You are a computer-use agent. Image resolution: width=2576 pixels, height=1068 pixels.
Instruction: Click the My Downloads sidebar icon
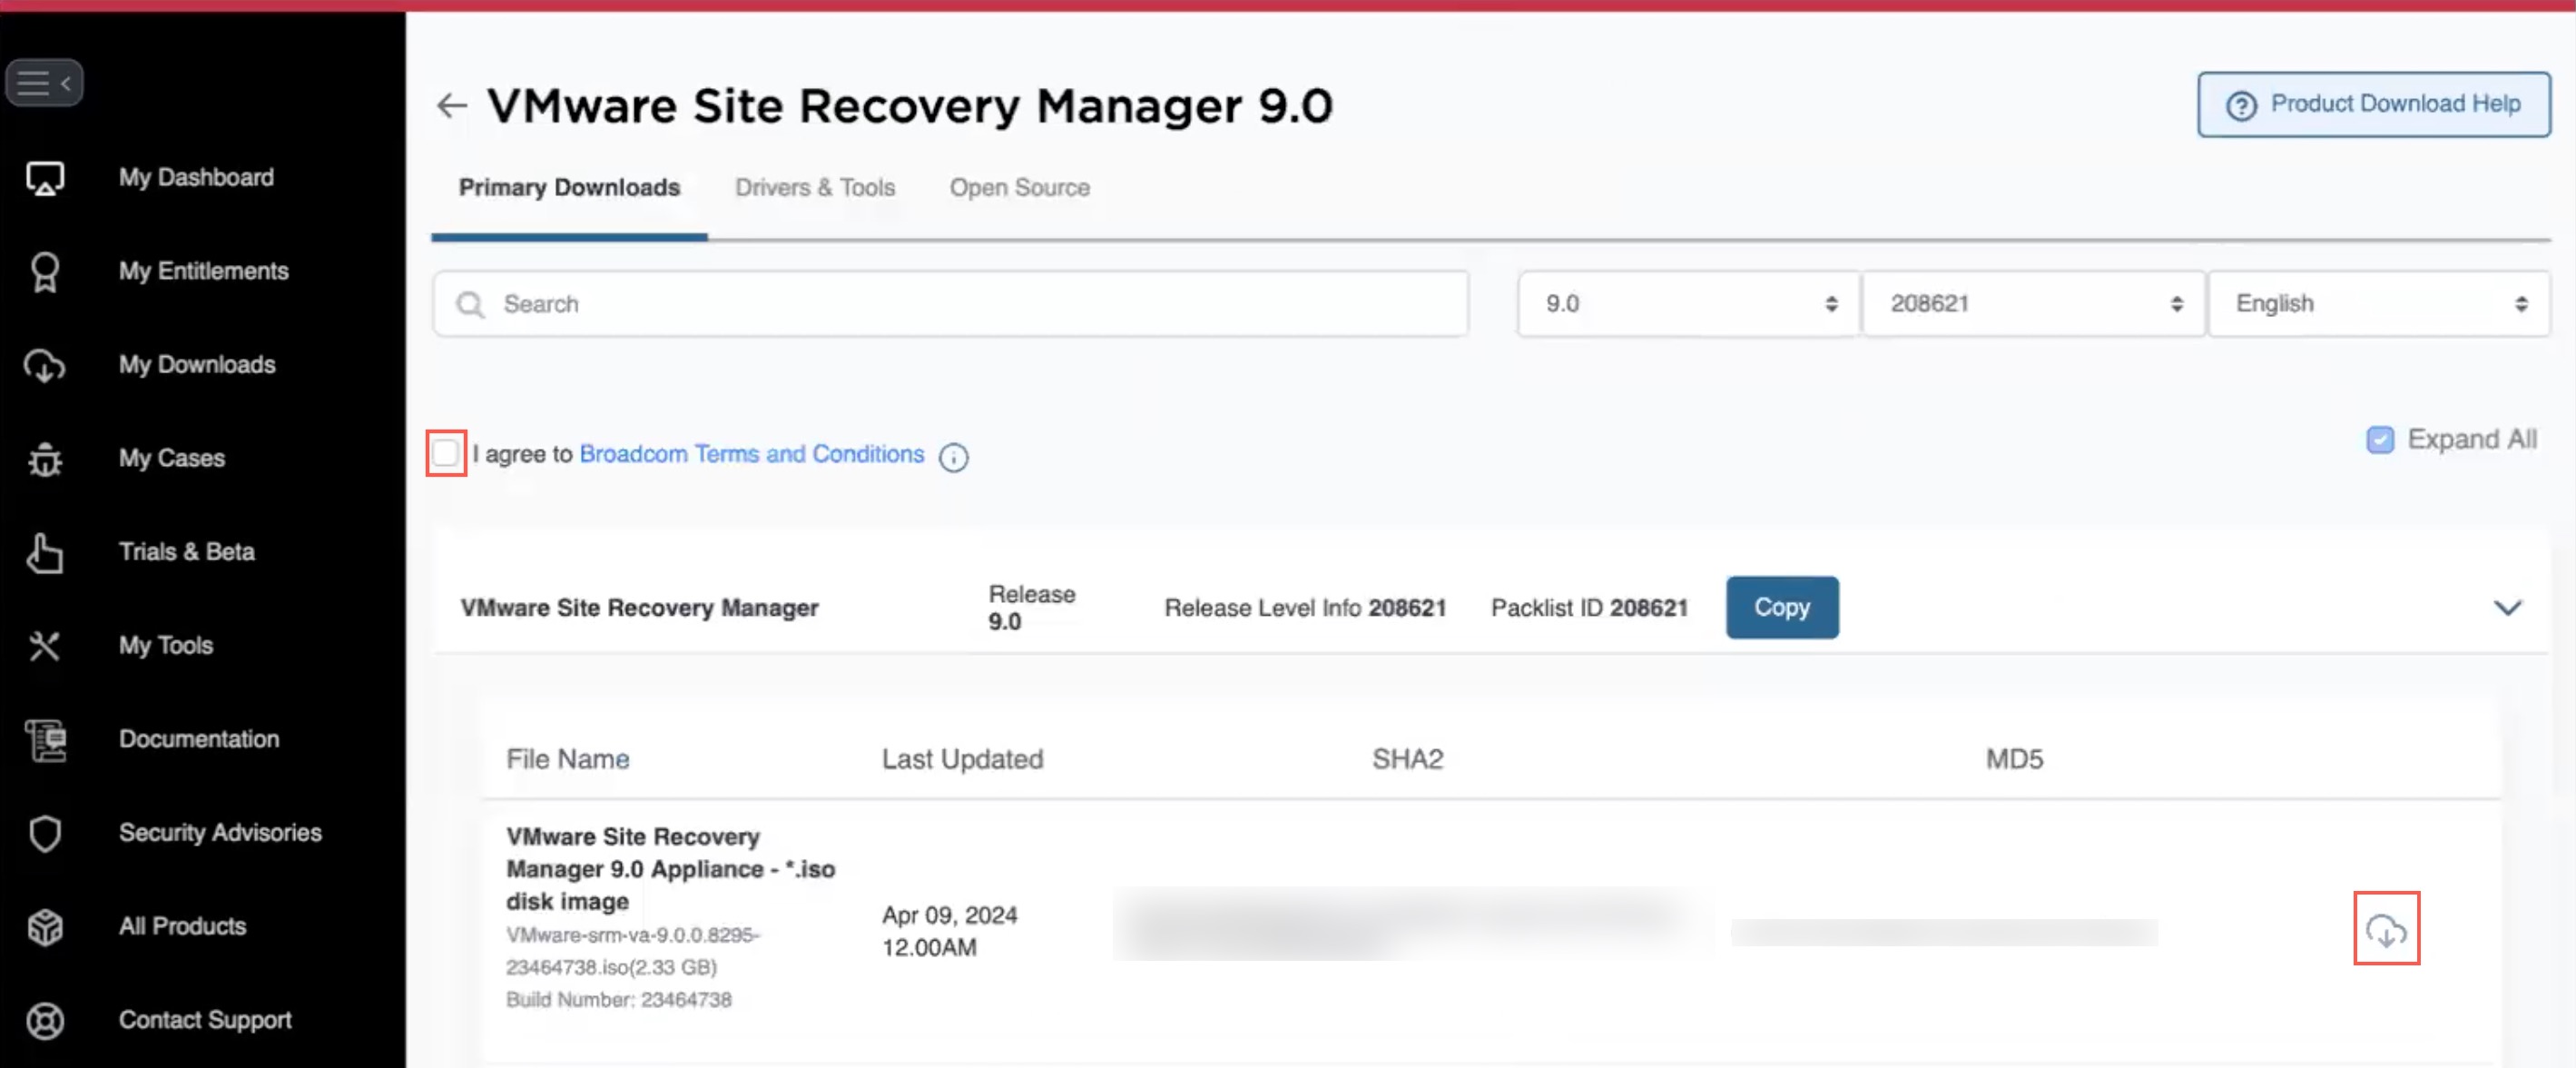click(x=44, y=363)
